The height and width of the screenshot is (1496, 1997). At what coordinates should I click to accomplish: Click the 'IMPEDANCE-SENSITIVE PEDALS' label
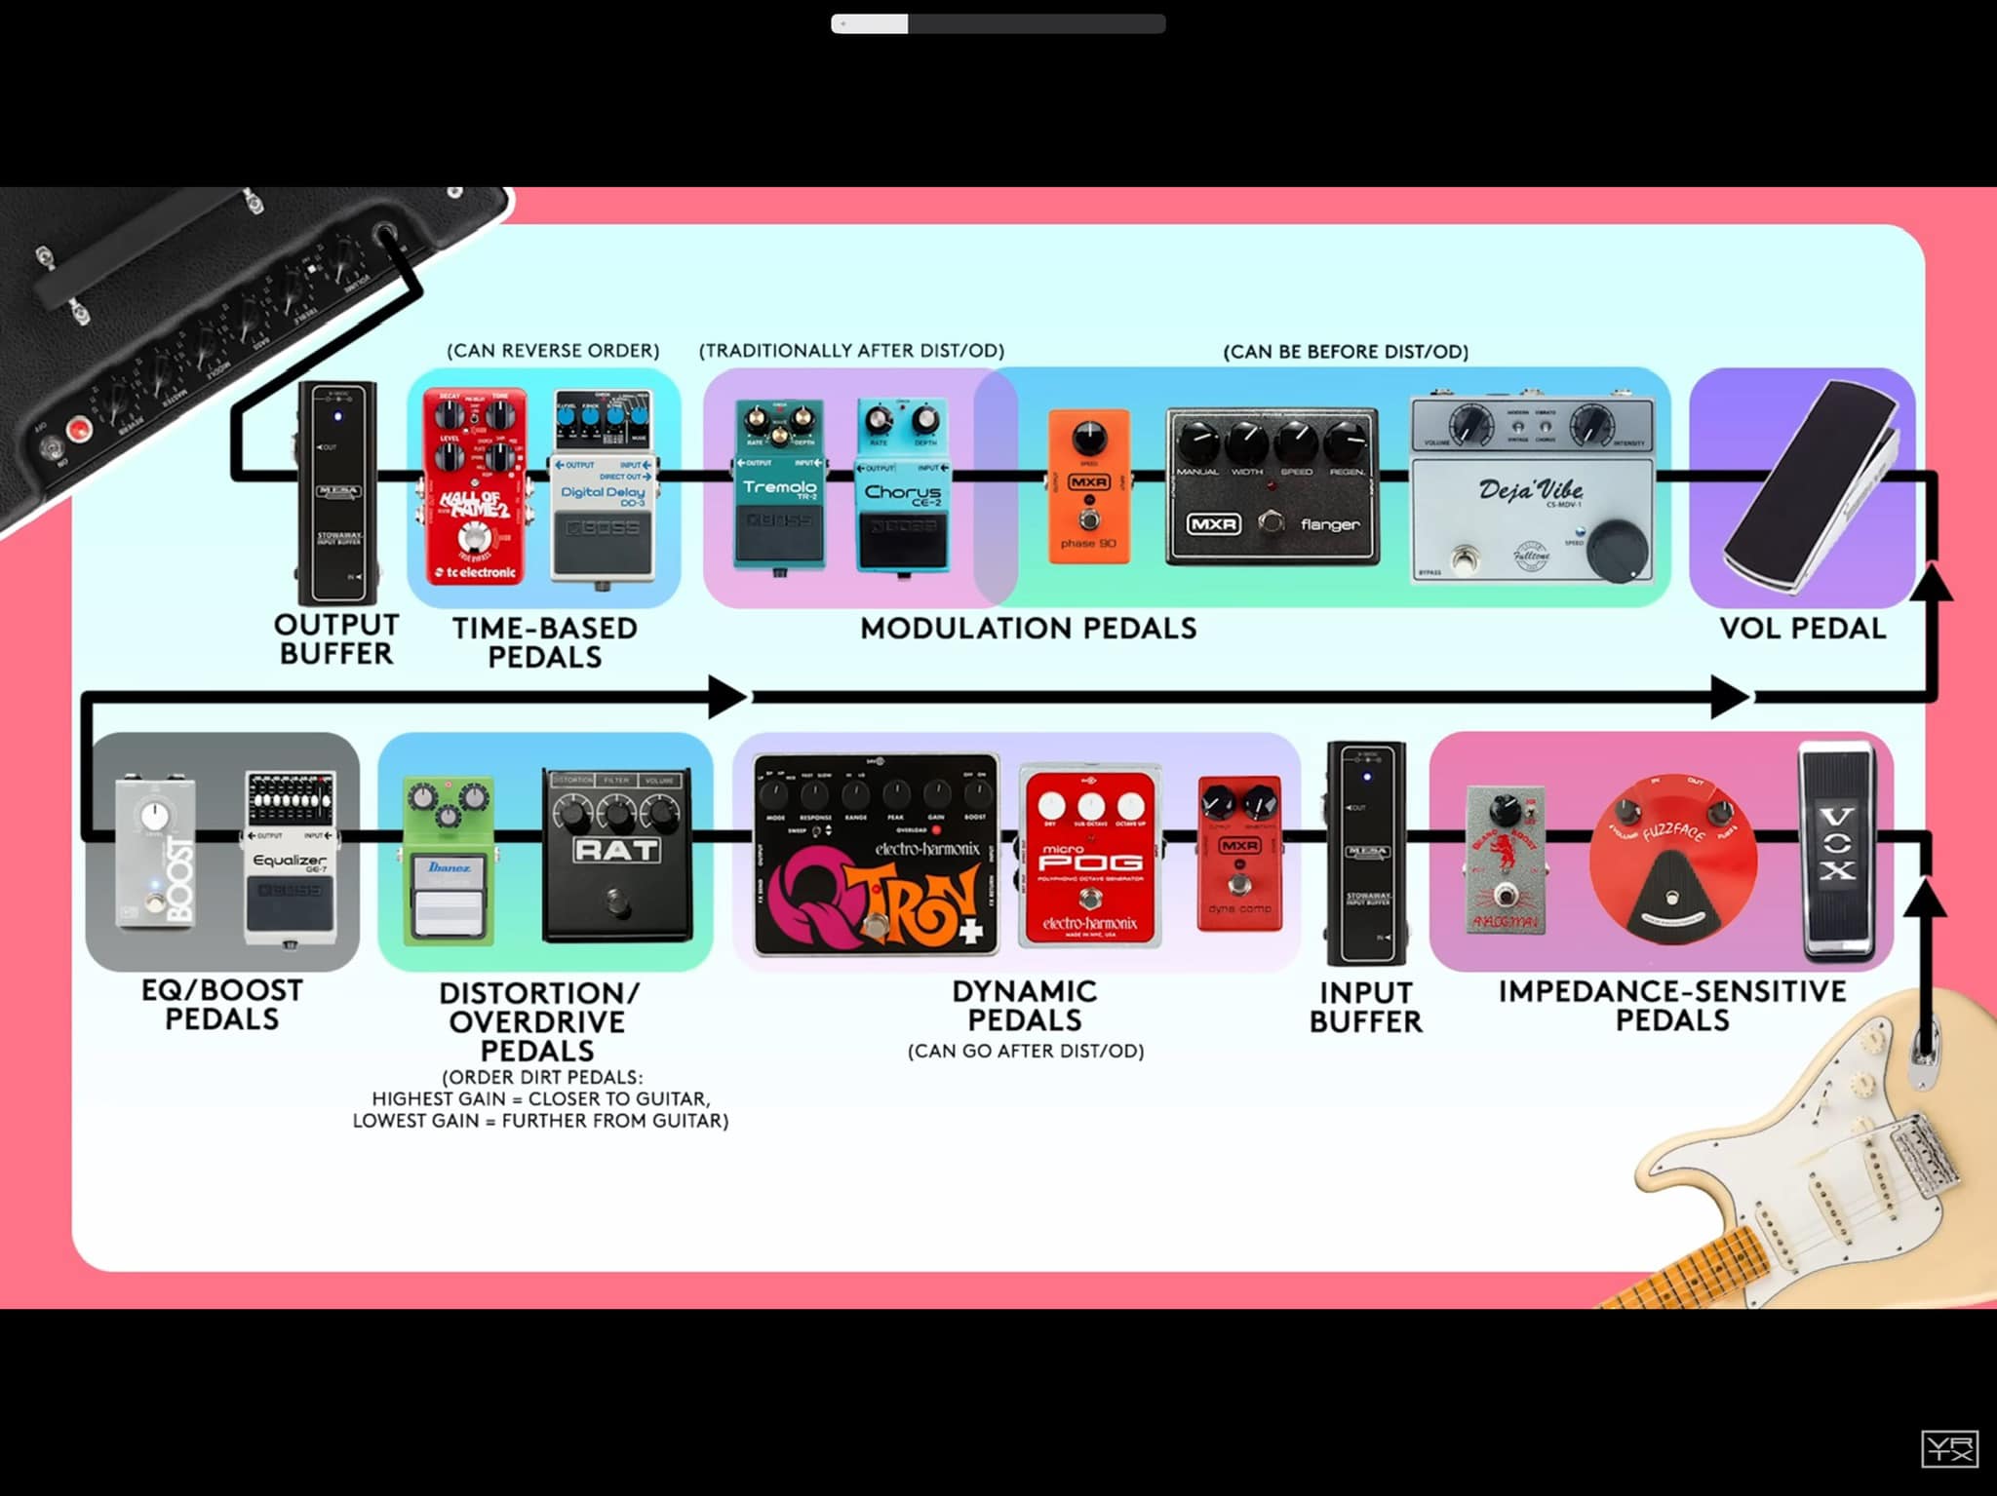(1672, 1006)
